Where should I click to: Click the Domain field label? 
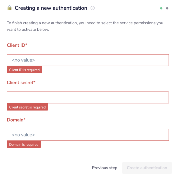coord(15,120)
